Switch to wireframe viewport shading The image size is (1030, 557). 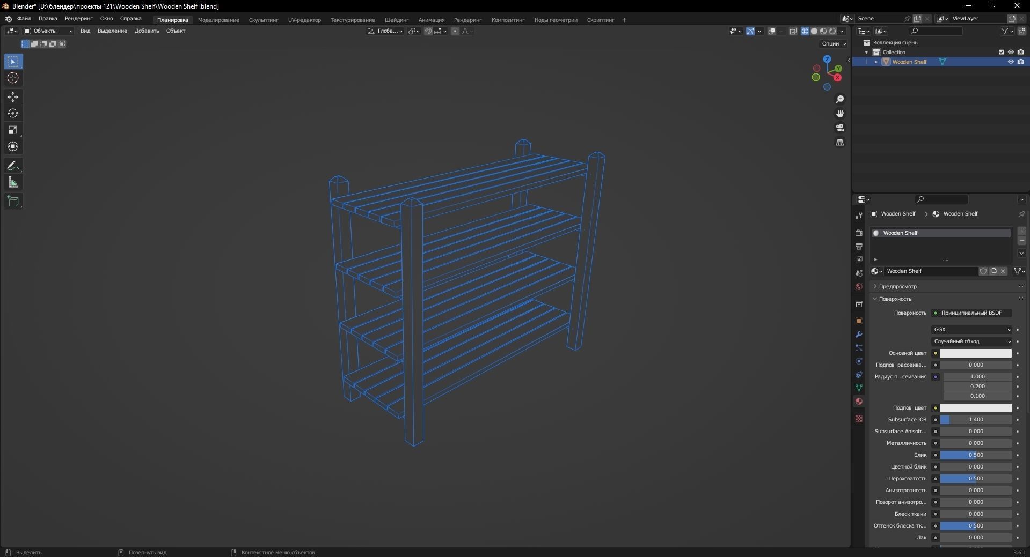805,31
